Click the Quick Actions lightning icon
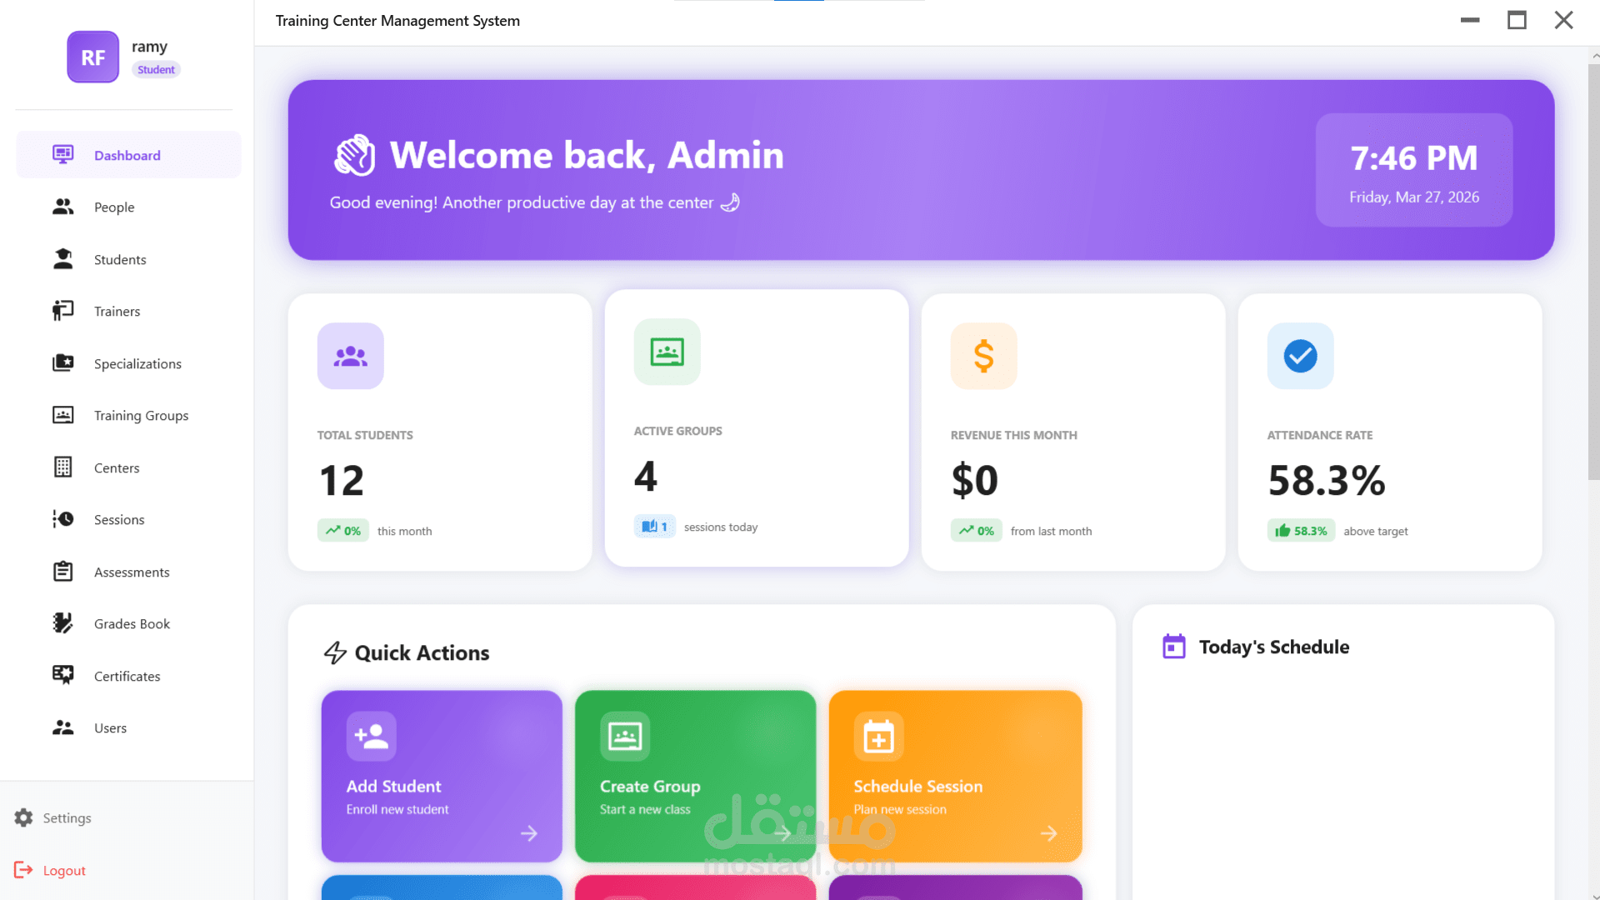Image resolution: width=1600 pixels, height=900 pixels. click(x=335, y=652)
